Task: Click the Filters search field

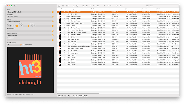Action: click(x=162, y=6)
